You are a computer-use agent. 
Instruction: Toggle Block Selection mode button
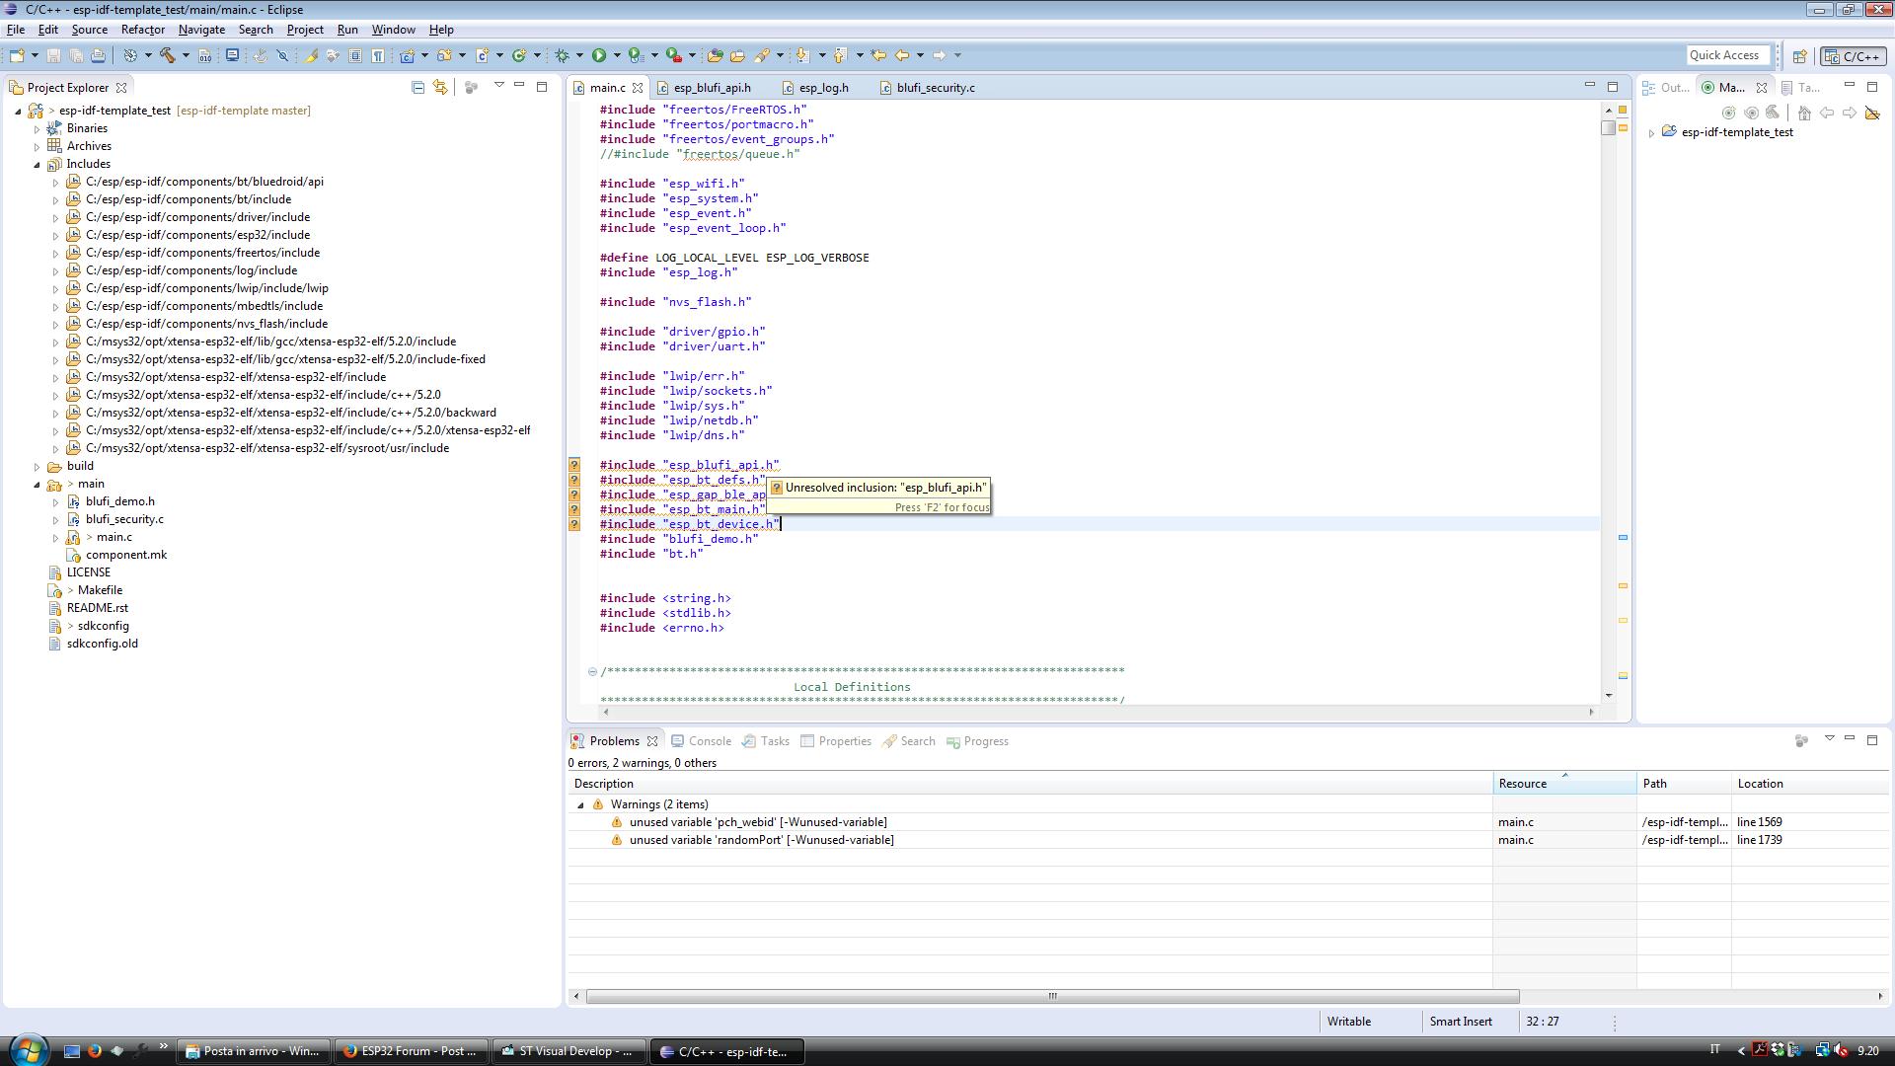tap(355, 55)
